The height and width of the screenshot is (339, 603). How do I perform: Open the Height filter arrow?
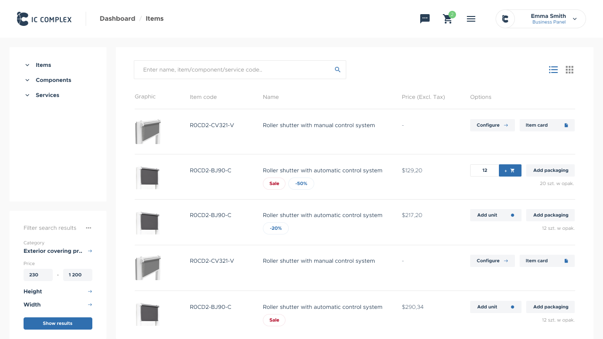coord(90,291)
